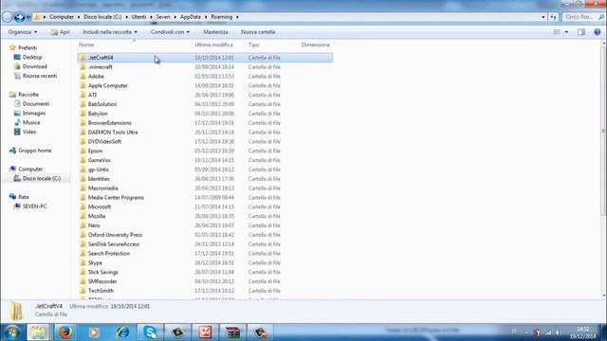Open Windows Explorer taskbar icon
The width and height of the screenshot is (607, 341).
click(38, 332)
